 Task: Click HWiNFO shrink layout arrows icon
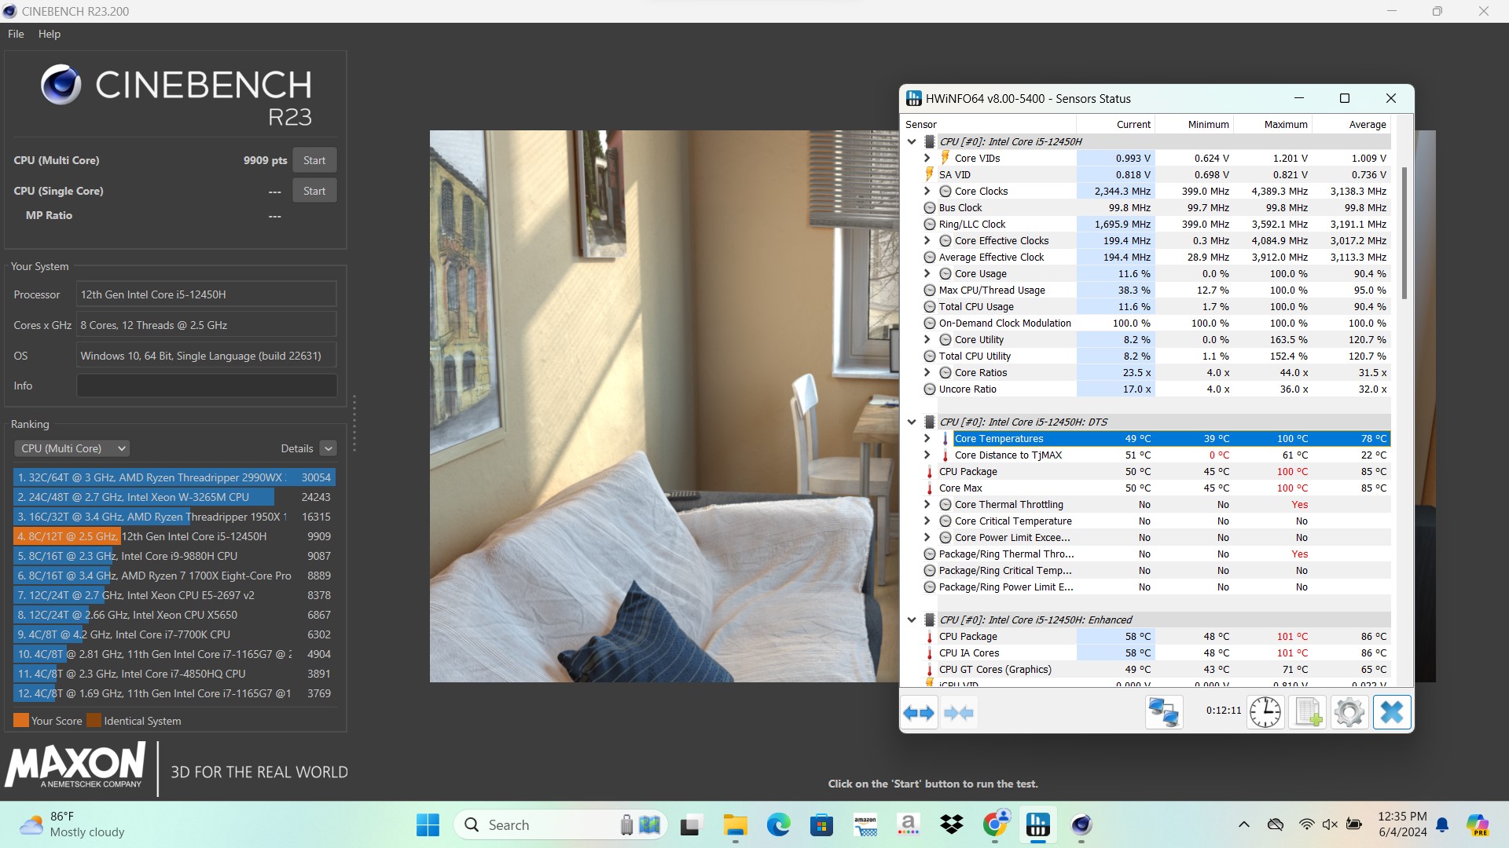pyautogui.click(x=958, y=713)
